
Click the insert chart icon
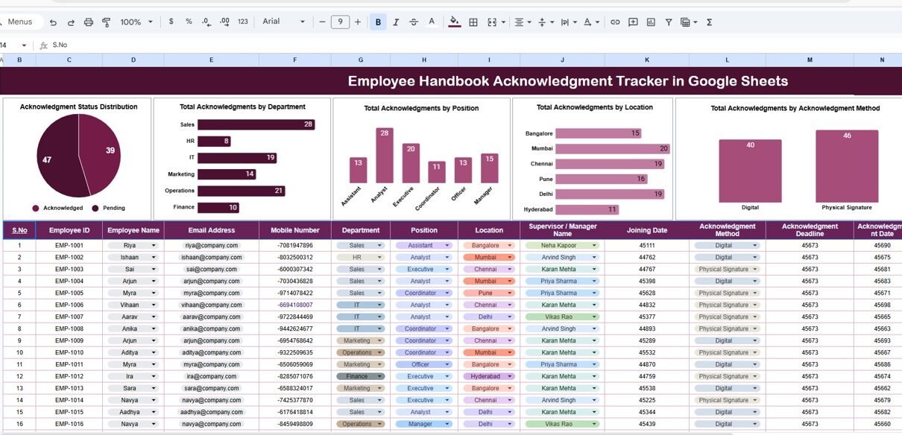click(x=651, y=22)
